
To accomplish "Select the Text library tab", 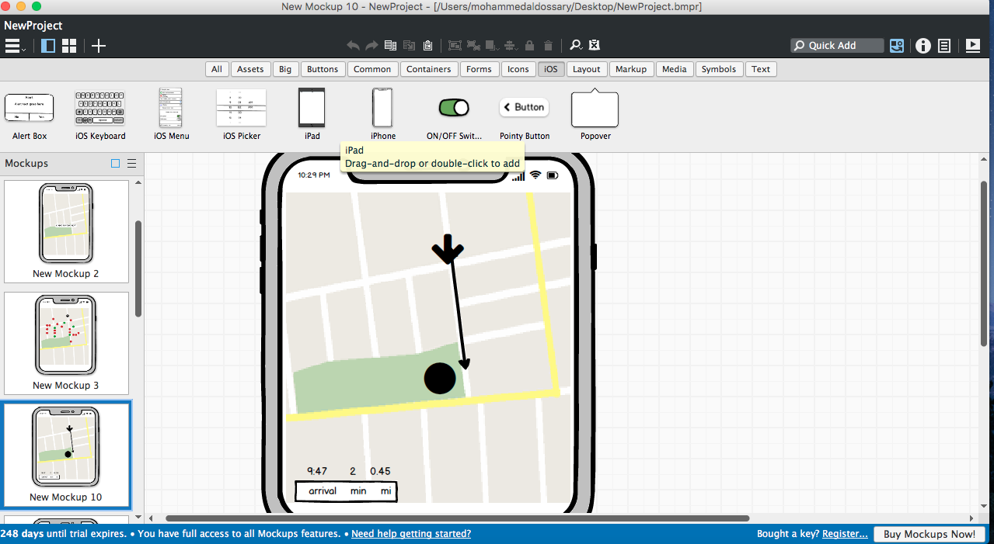I will pos(761,69).
